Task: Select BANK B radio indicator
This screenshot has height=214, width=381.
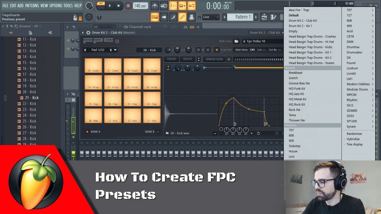Action: tap(158, 132)
